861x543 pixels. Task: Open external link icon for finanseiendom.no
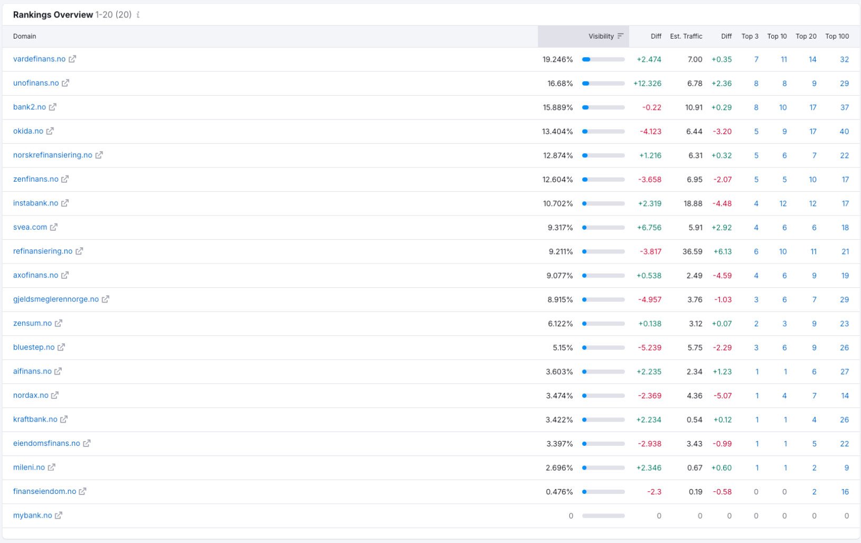pyautogui.click(x=83, y=492)
